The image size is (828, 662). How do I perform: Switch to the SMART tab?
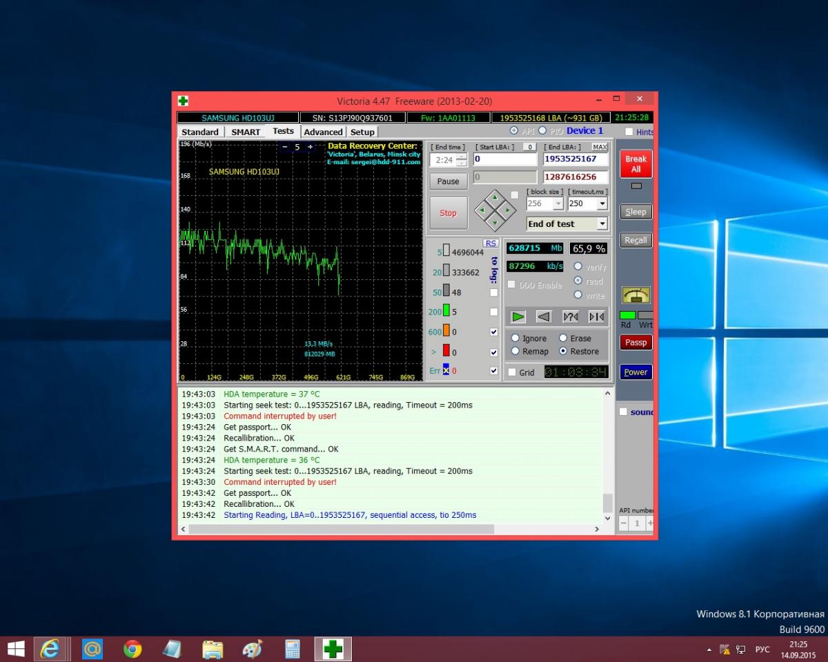click(246, 132)
